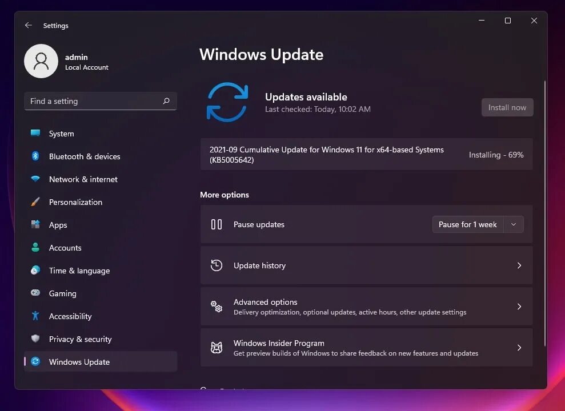The image size is (565, 411).
Task: Click the Personalization paintbrush icon
Action: coord(35,202)
